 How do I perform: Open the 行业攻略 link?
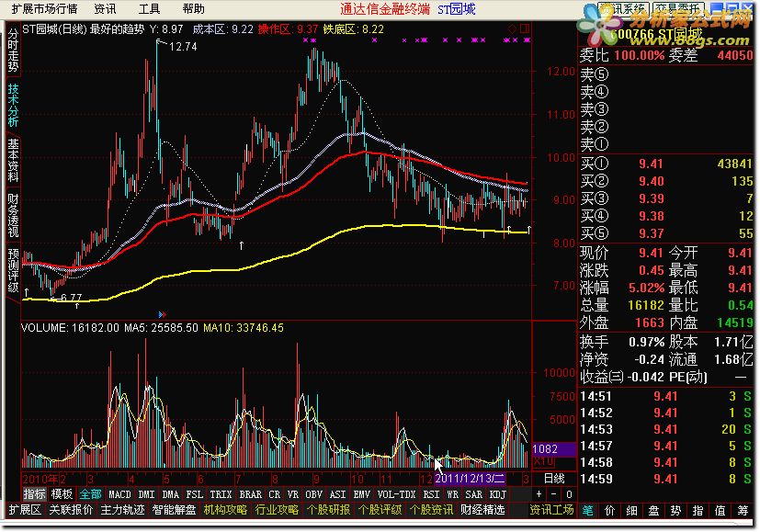277,510
